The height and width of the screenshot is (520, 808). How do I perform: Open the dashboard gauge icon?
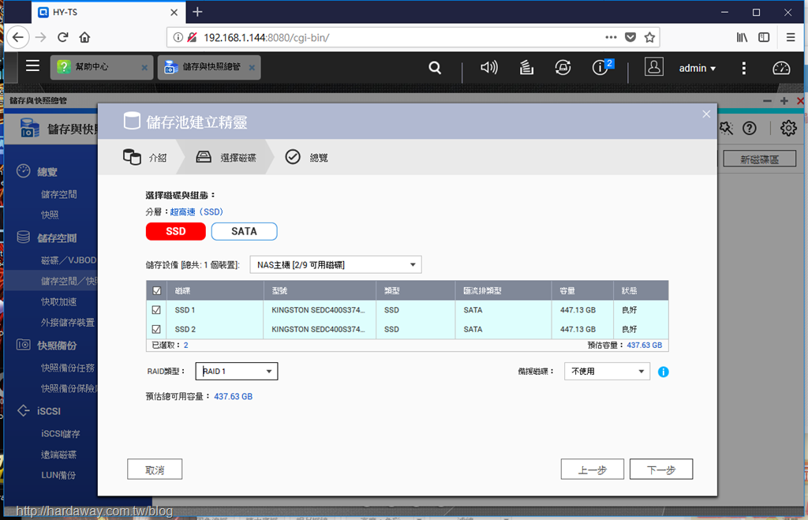coord(781,68)
